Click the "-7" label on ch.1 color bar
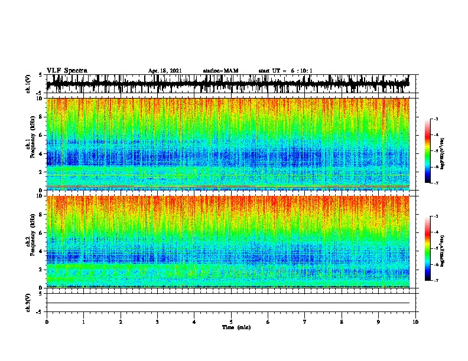The height and width of the screenshot is (361, 468). click(436, 183)
